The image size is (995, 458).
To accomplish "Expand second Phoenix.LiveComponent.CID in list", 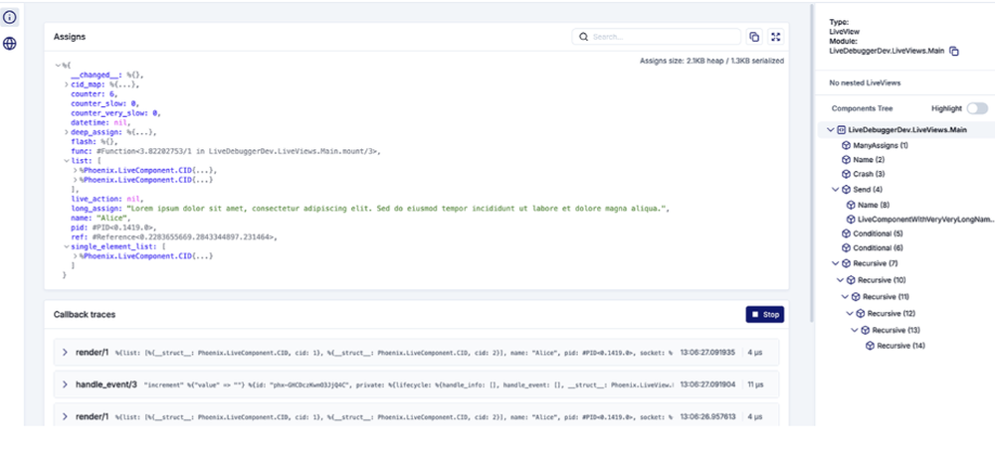I will 75,180.
